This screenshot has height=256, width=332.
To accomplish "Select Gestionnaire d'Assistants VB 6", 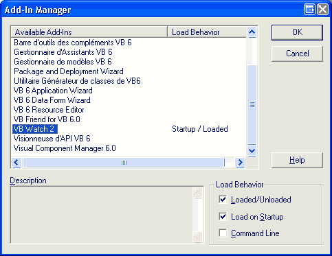I will [x=63, y=52].
